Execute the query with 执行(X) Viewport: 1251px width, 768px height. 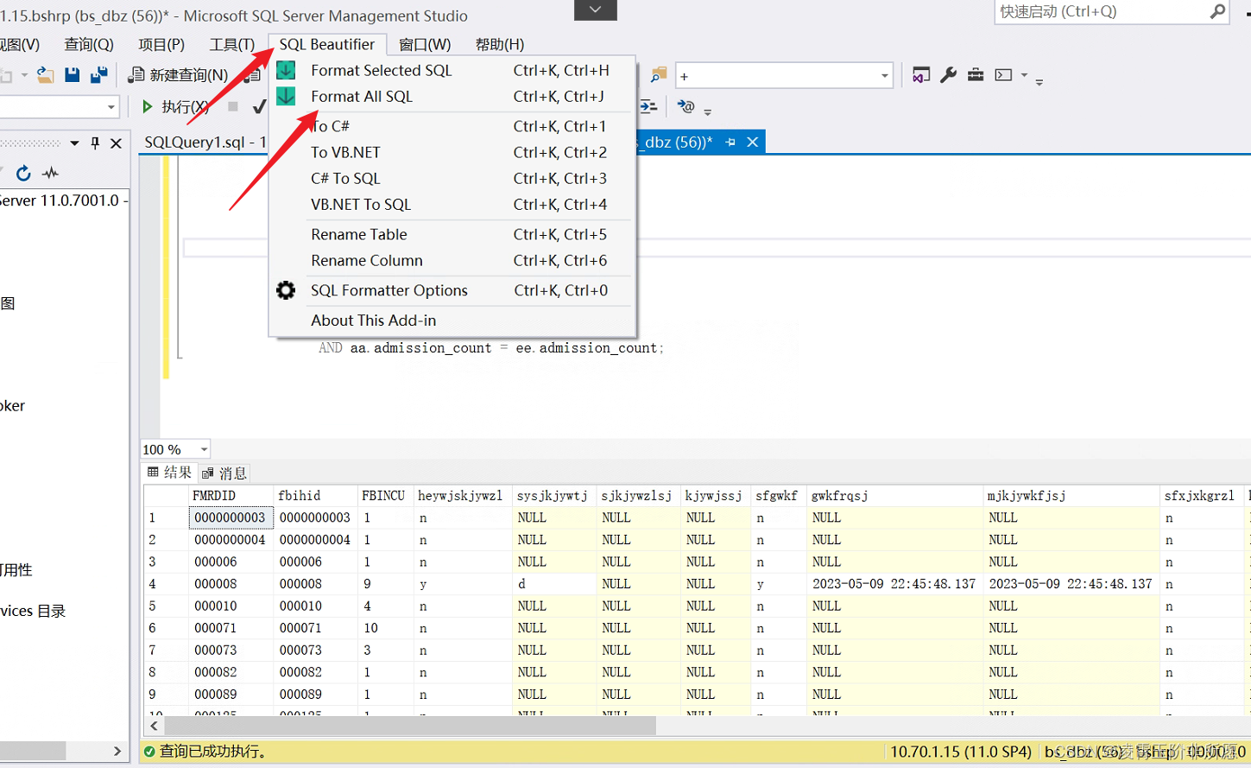click(175, 107)
